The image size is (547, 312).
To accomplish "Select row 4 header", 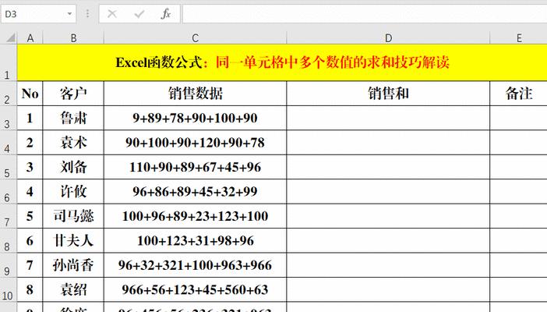I will 8,143.
